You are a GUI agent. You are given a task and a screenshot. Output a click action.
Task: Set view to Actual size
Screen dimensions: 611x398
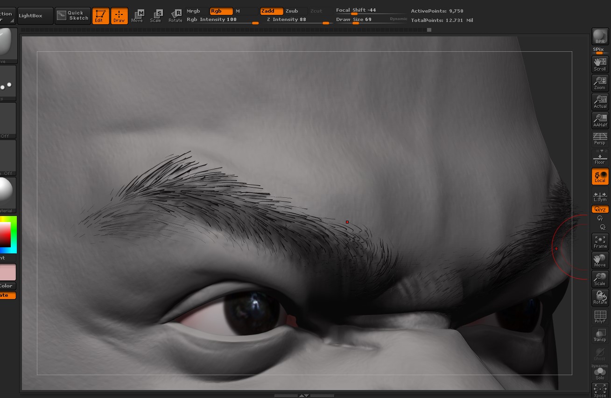[x=600, y=102]
